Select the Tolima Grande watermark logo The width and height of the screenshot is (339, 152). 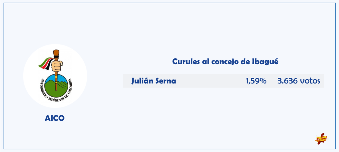(x=321, y=139)
